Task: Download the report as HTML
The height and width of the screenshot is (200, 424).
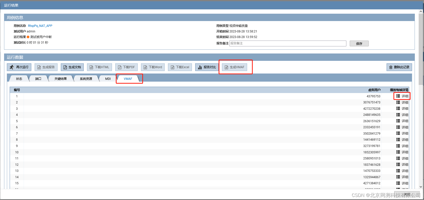Action: tap(100, 67)
